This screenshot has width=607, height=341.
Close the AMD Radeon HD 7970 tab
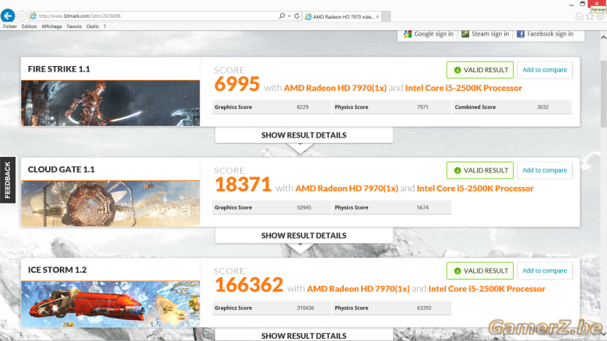pos(377,16)
